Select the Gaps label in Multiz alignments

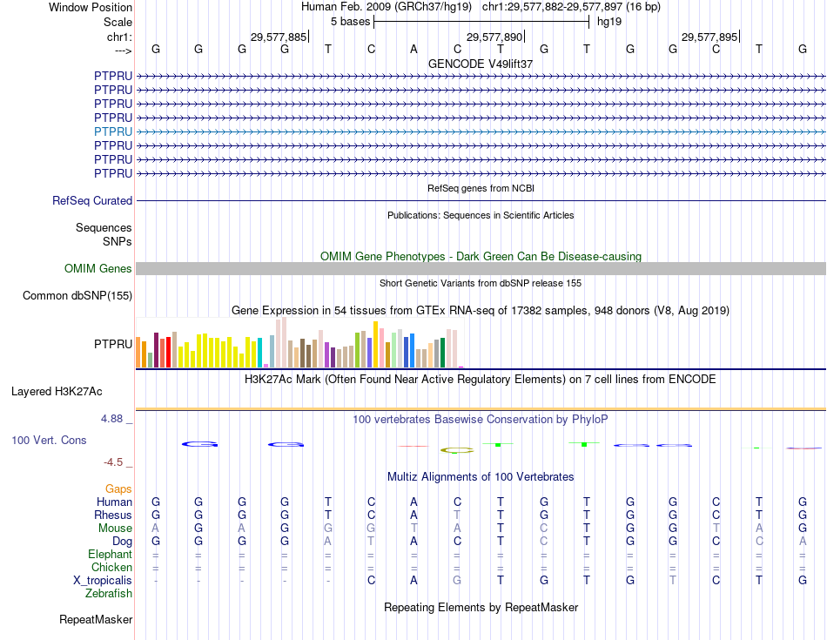pyautogui.click(x=118, y=489)
